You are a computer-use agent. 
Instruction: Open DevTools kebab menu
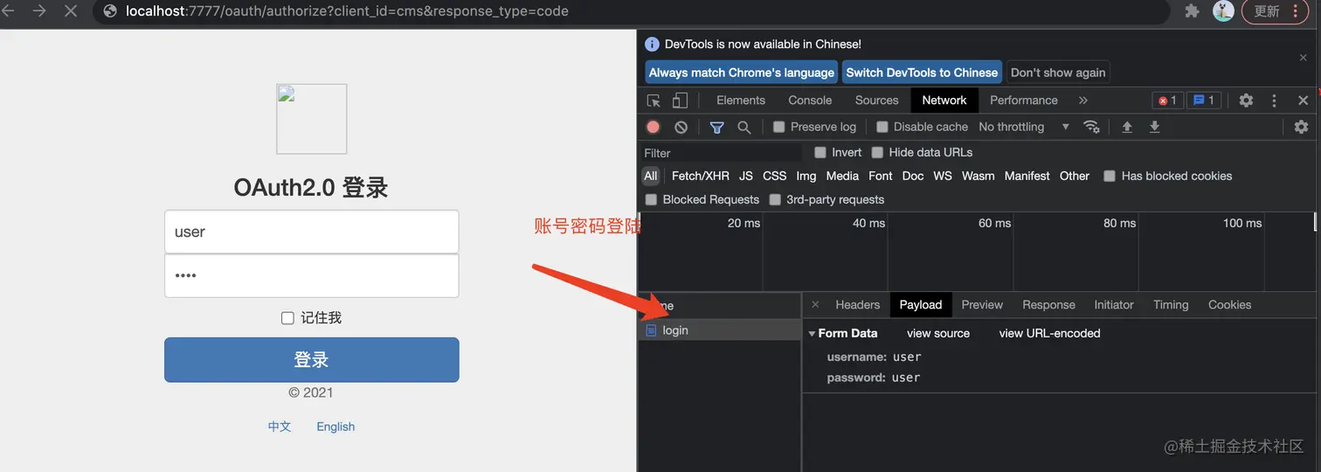tap(1274, 101)
